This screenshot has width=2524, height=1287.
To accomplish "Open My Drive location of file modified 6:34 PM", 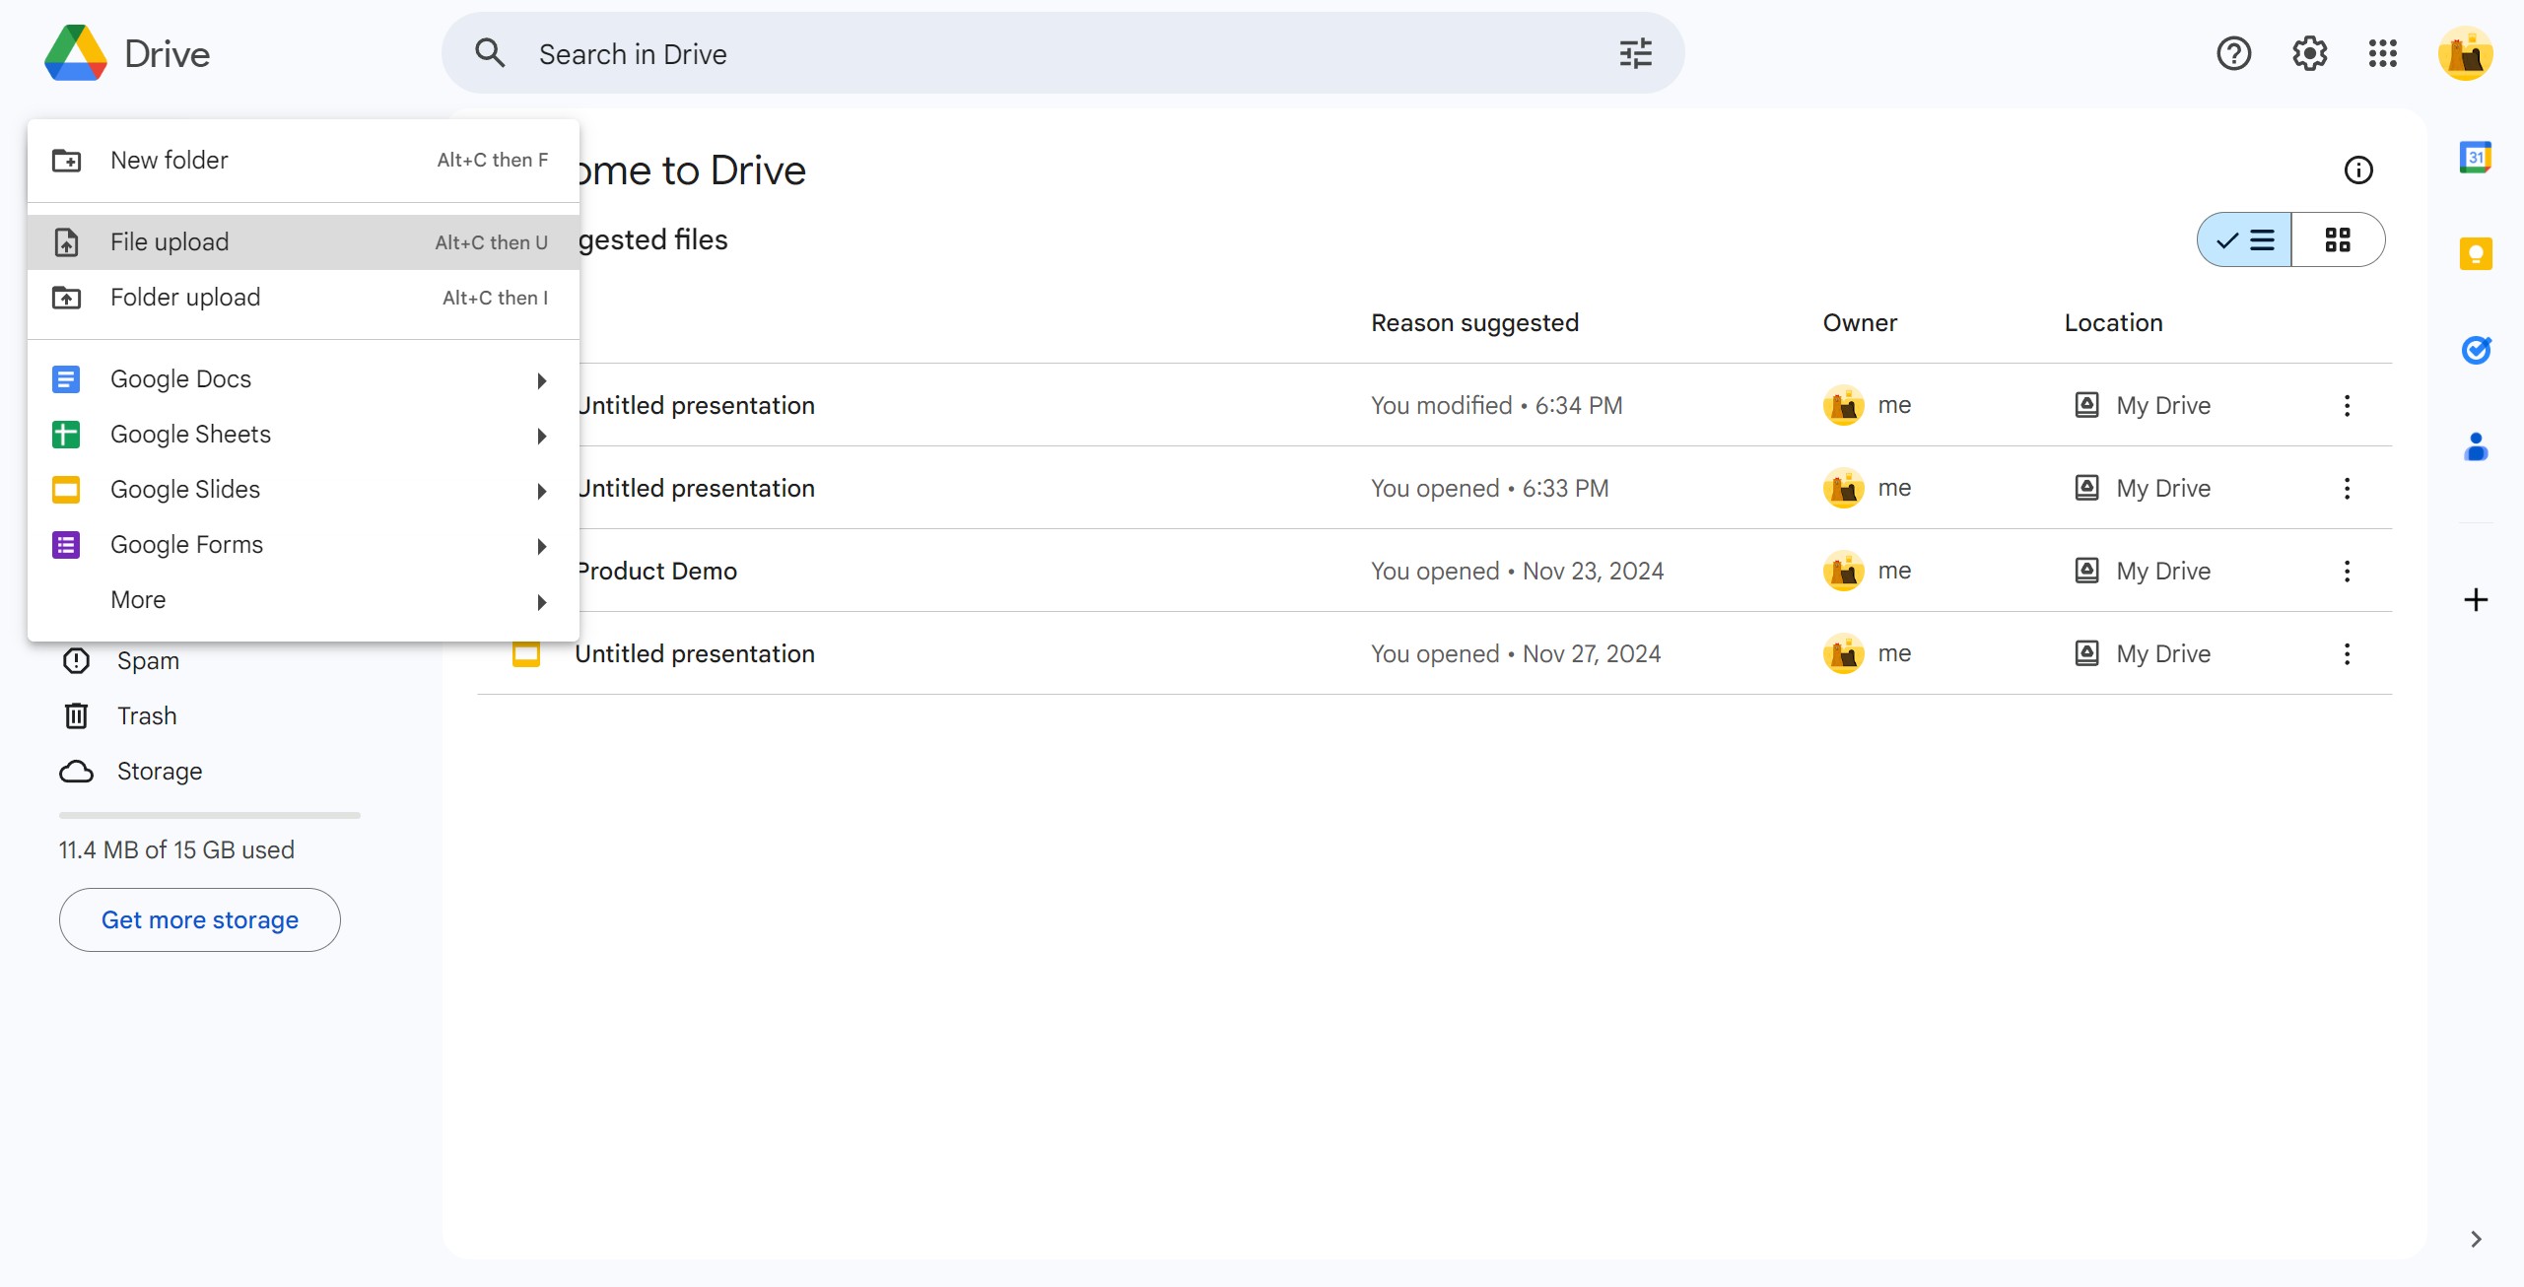I will click(2143, 405).
